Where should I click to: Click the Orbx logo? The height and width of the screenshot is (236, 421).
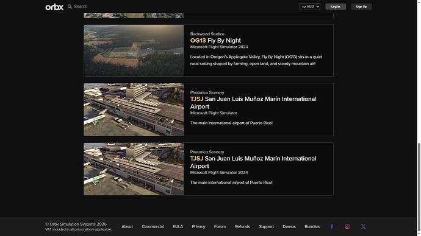click(54, 7)
